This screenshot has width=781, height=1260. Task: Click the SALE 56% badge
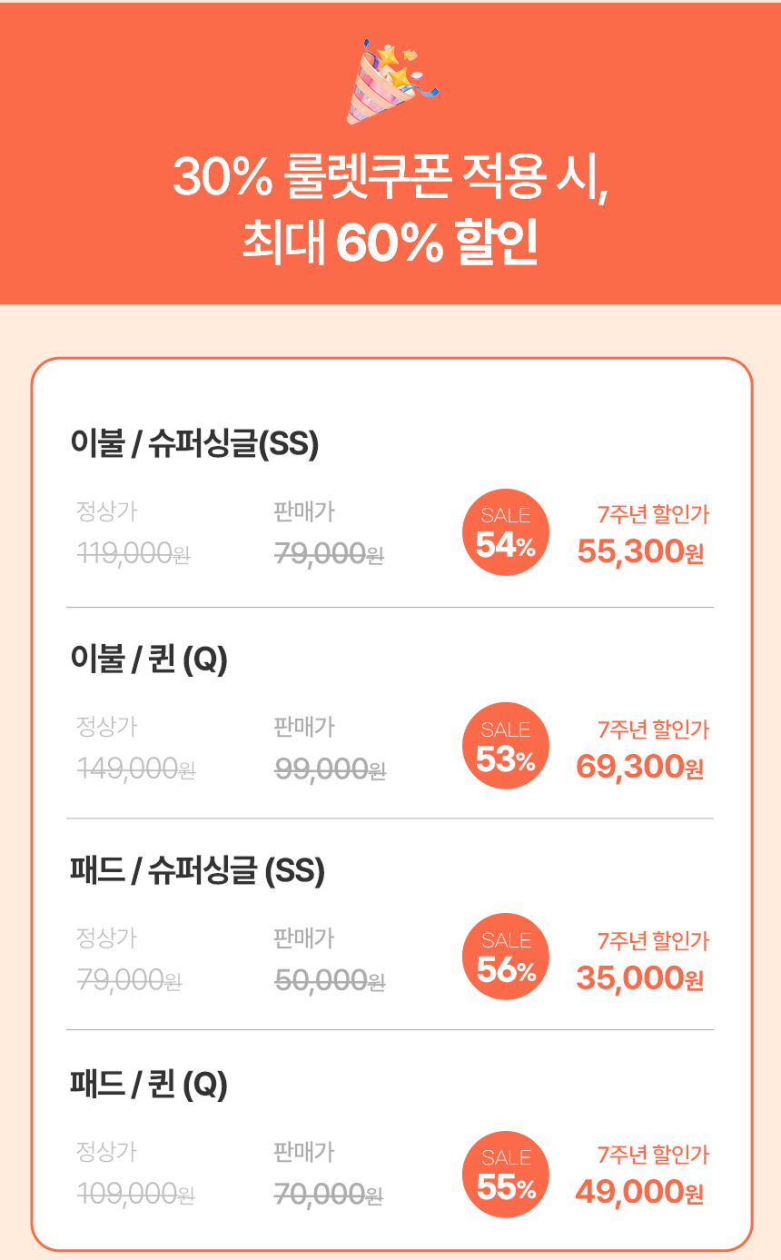pos(506,957)
